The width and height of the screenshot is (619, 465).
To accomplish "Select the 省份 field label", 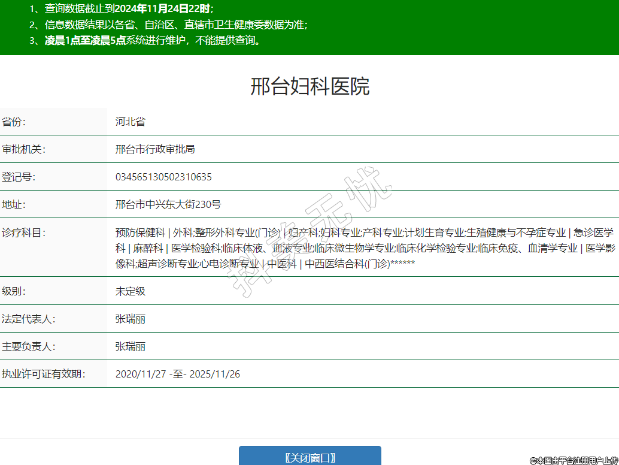I will [x=14, y=122].
